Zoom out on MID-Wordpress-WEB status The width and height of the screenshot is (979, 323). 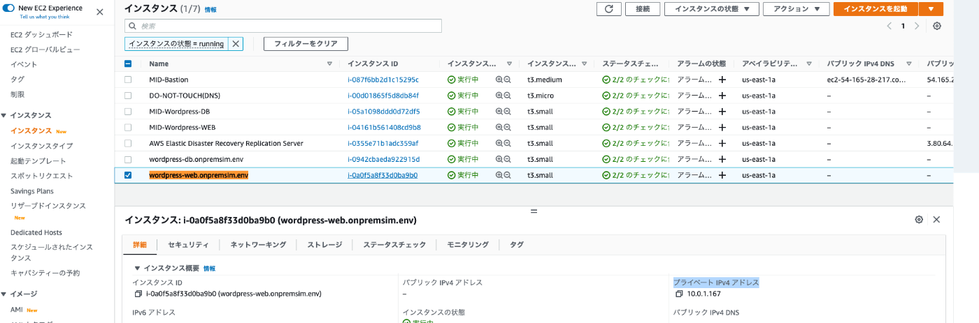coord(508,127)
